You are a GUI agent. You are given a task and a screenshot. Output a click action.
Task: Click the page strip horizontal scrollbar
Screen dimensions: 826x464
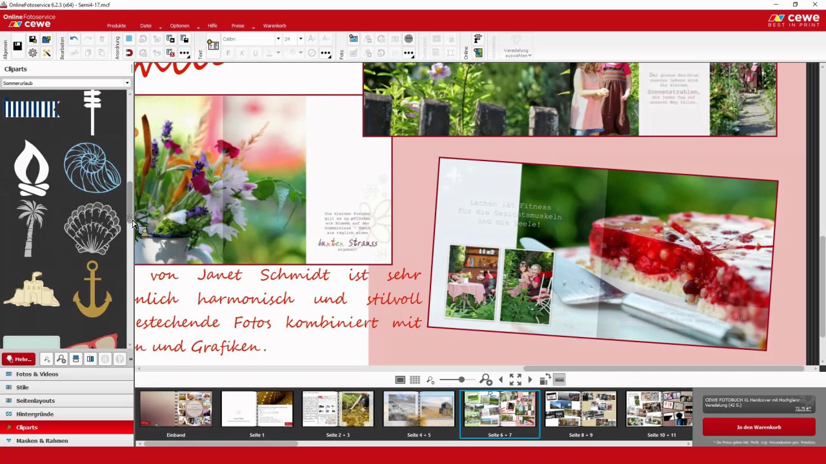point(219,443)
